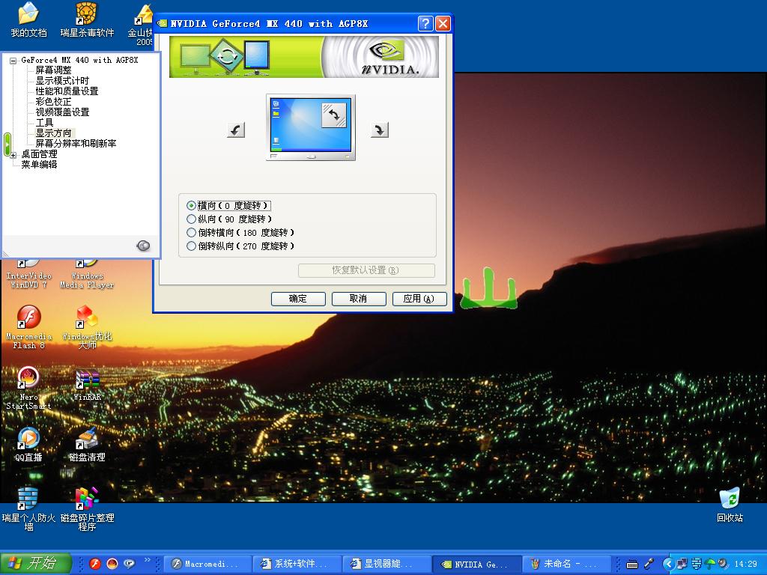767x575 pixels.
Task: Open Nero StartSmart desktop icon
Action: coord(28,387)
